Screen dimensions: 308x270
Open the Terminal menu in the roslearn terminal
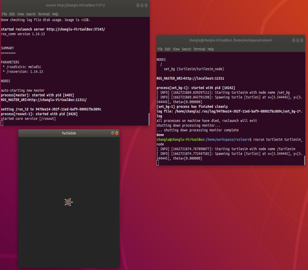point(199,49)
